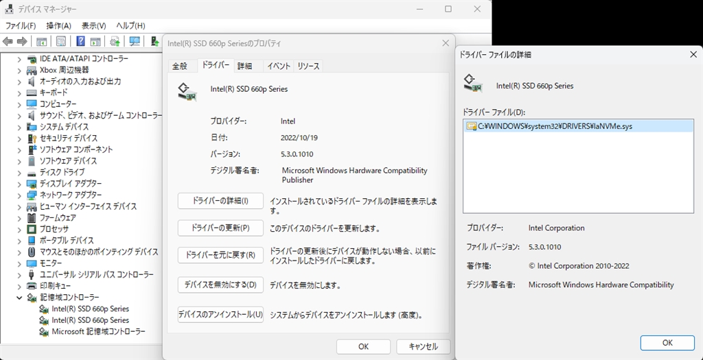703x360 pixels.
Task: Click the ソフトウェア コンポーネント puzzle icon
Action: point(32,149)
